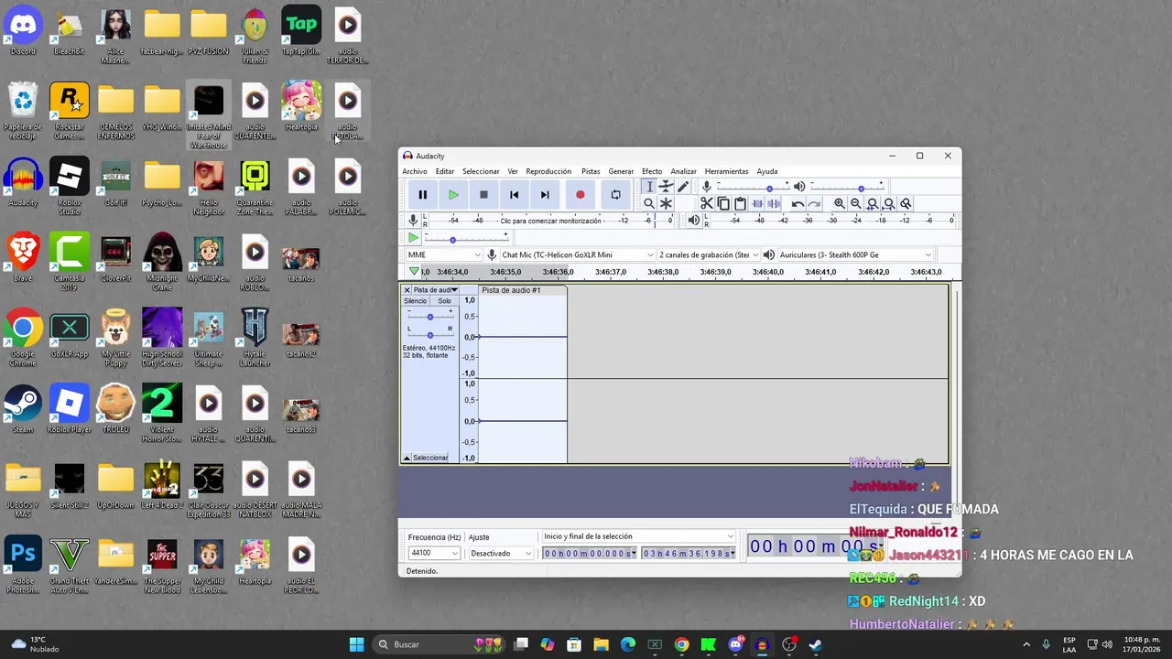Viewport: 1172px width, 659px height.
Task: Open the MME audio host dropdown
Action: tap(444, 254)
